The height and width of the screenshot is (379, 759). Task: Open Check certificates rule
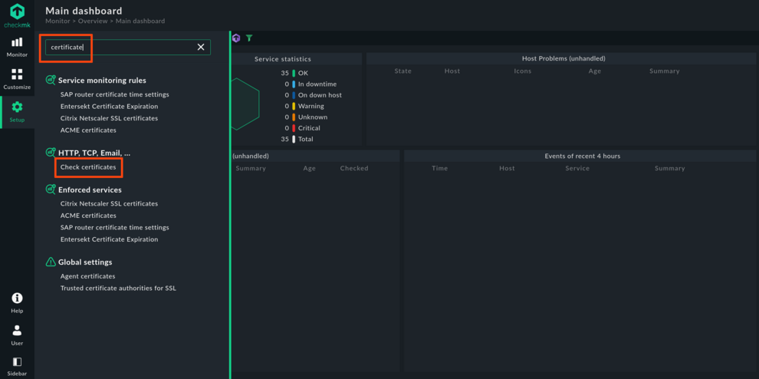tap(88, 166)
